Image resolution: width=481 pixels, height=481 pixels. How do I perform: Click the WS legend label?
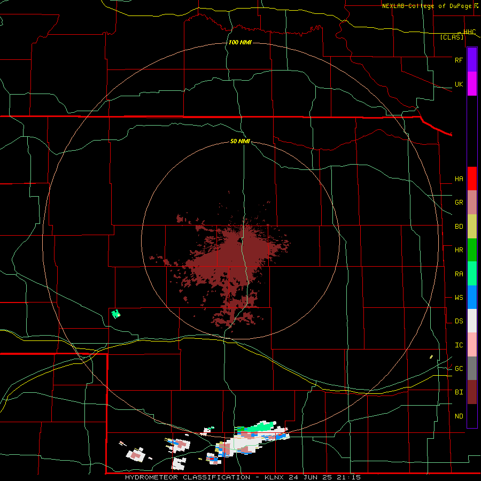coord(459,298)
